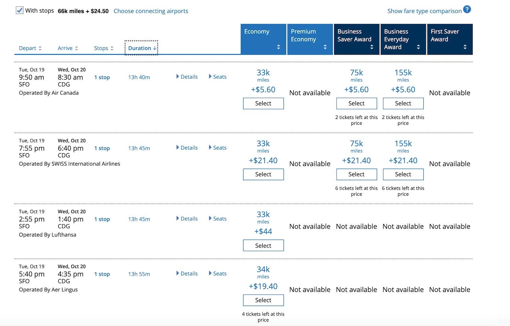Uncheck the With stops checkbox
This screenshot has height=326, width=510.
[19, 10]
